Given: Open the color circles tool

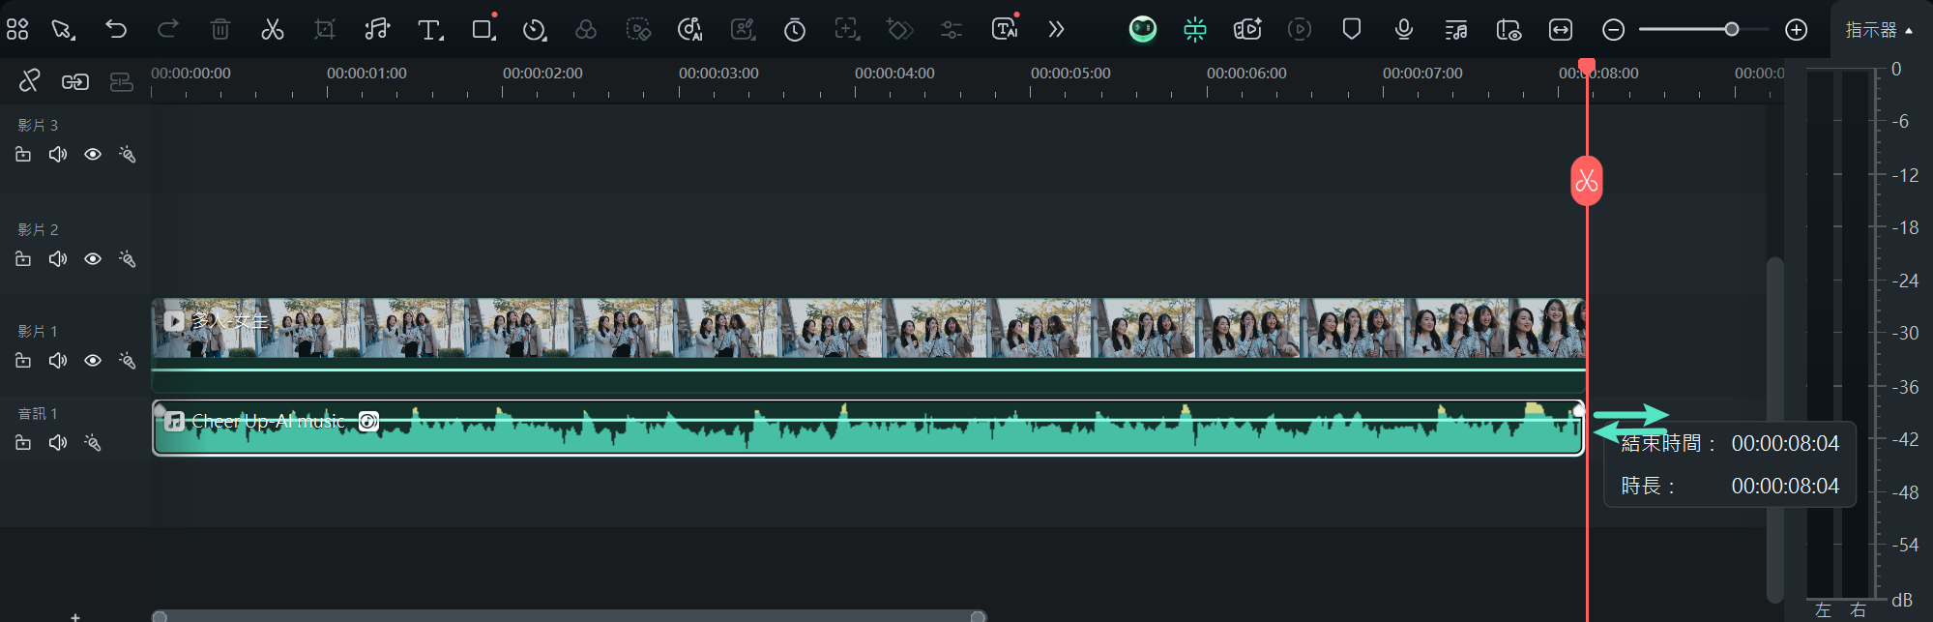Looking at the screenshot, I should 586,29.
